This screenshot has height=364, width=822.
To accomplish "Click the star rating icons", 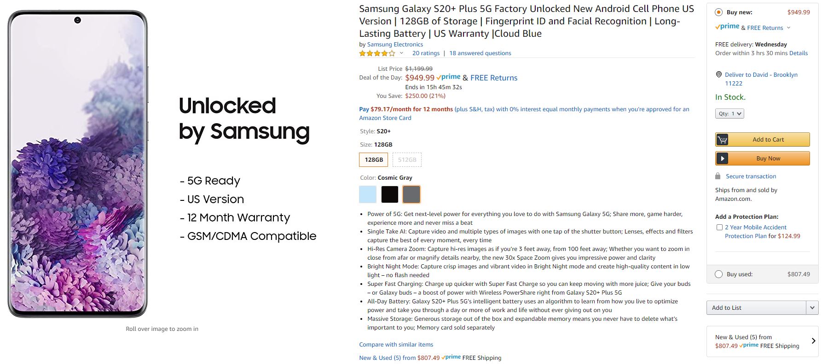I will (x=377, y=53).
